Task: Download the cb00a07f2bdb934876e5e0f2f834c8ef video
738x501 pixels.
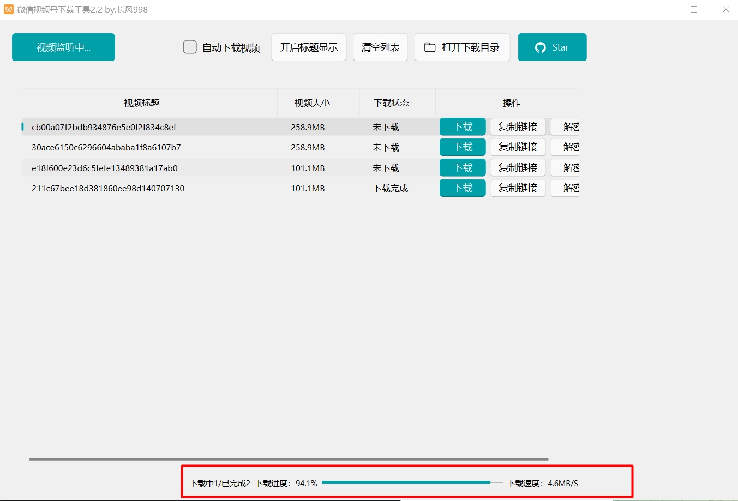Action: [463, 127]
